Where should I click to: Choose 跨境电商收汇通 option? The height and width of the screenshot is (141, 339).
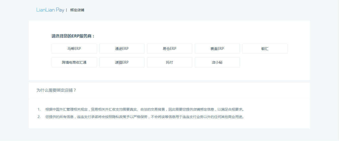tap(74, 62)
